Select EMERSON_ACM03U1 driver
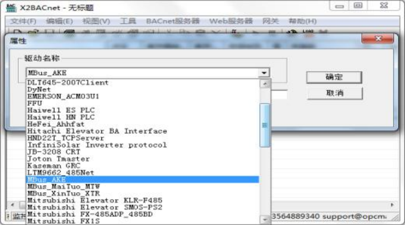Viewport: 405px width, 225px height. (142, 97)
